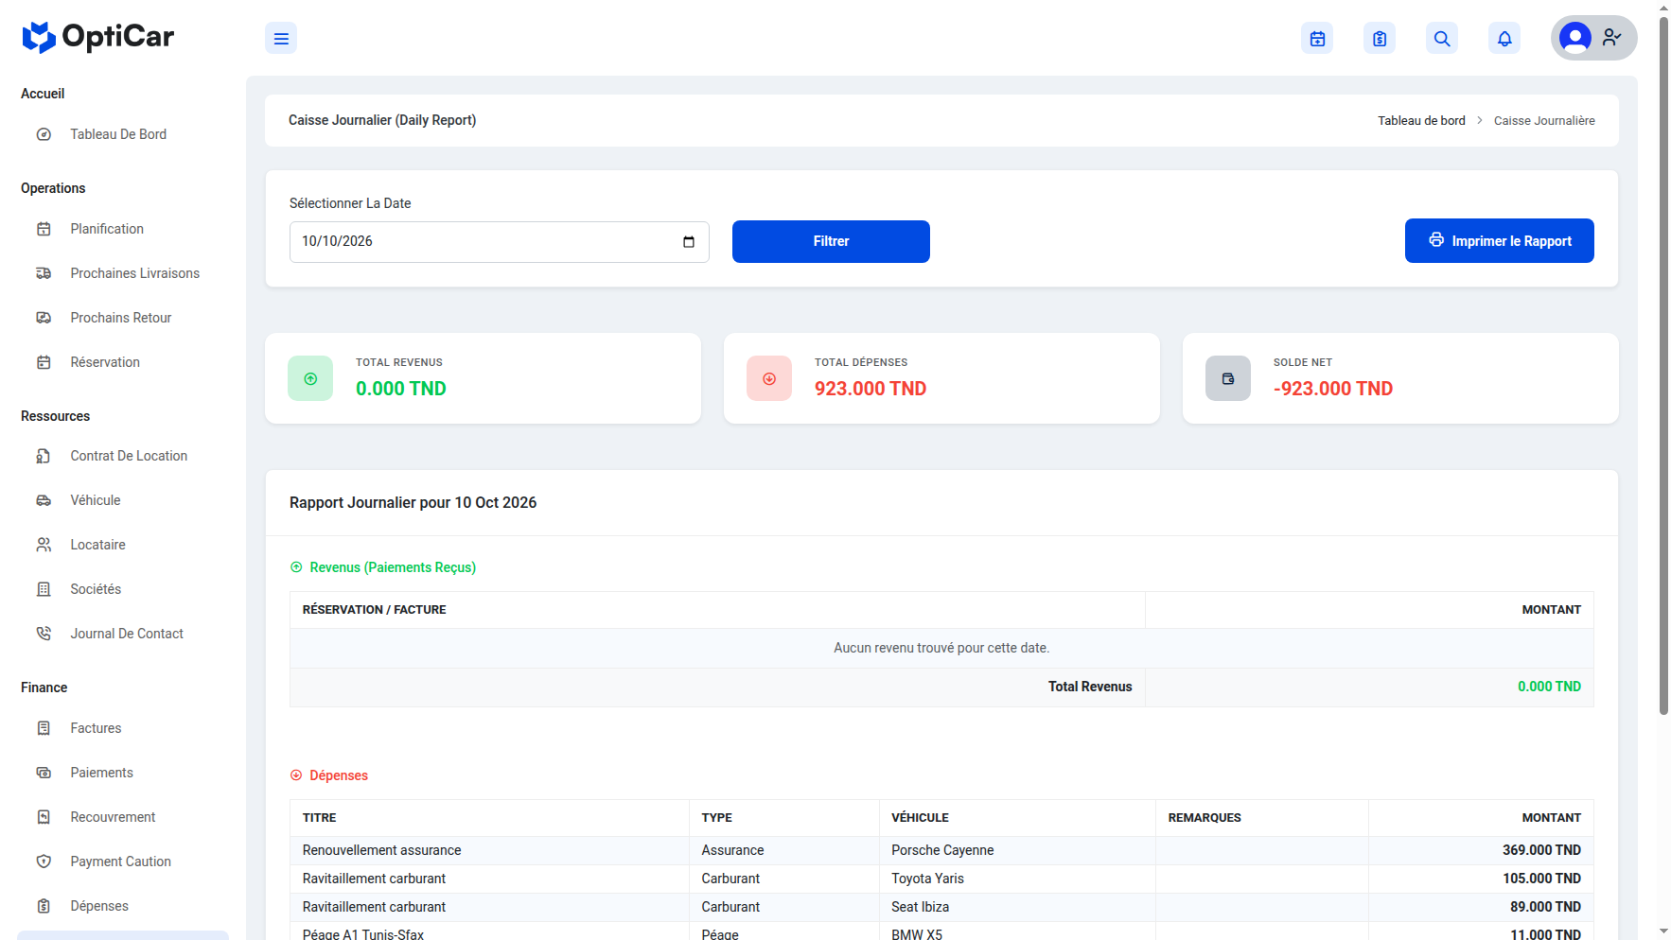The height and width of the screenshot is (940, 1671).
Task: Open the clipboard dollar icon in header
Action: 1380,39
